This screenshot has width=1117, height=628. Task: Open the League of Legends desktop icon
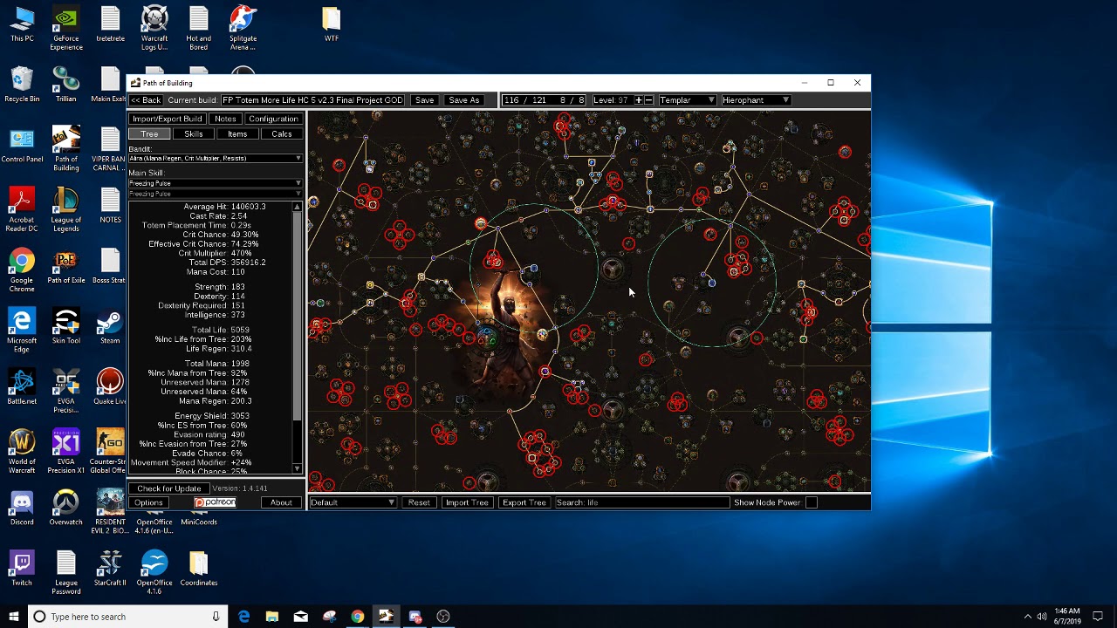click(x=66, y=209)
